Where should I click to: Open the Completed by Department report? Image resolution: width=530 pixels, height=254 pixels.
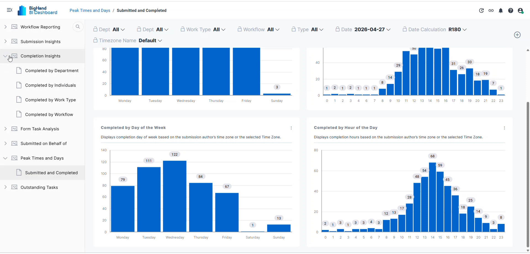pyautogui.click(x=52, y=71)
